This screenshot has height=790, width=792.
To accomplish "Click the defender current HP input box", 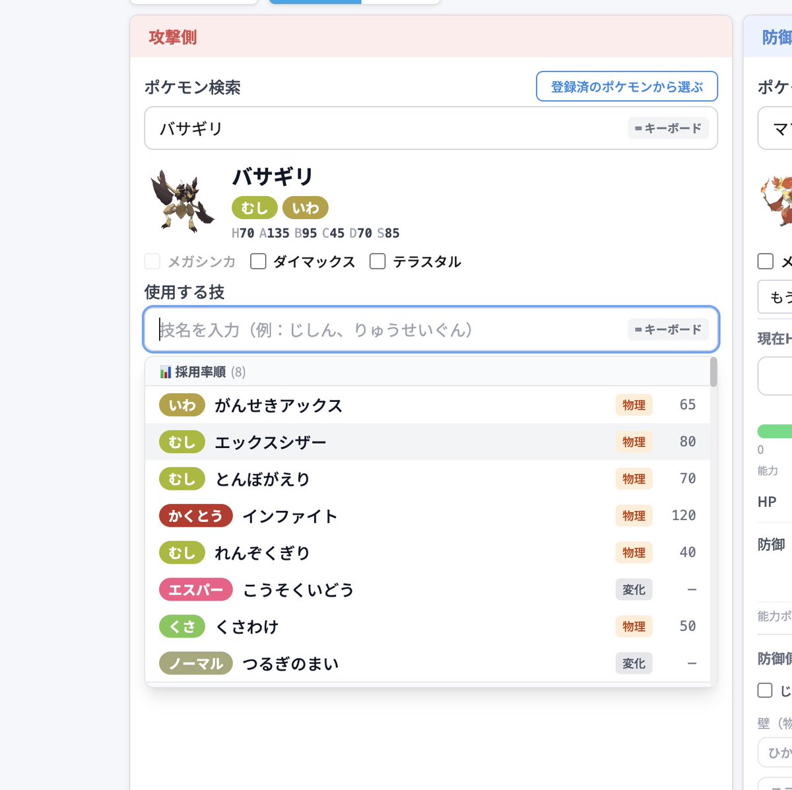I will [775, 376].
